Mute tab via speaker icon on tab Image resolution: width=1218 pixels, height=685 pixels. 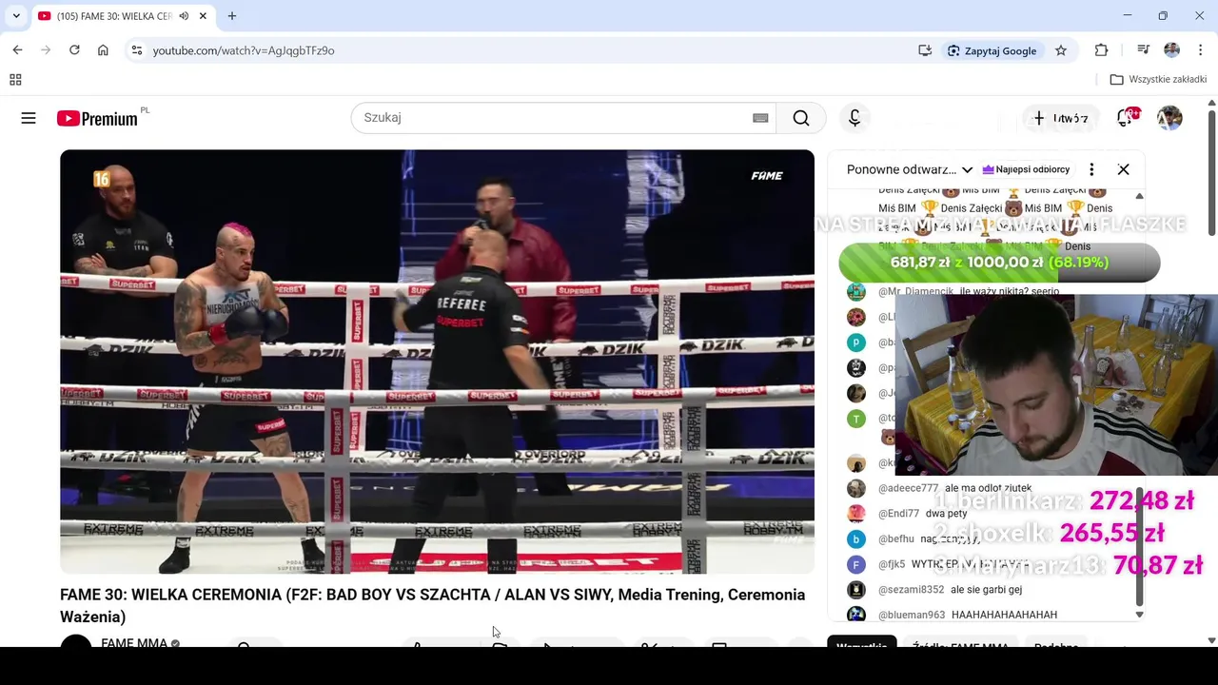(184, 16)
